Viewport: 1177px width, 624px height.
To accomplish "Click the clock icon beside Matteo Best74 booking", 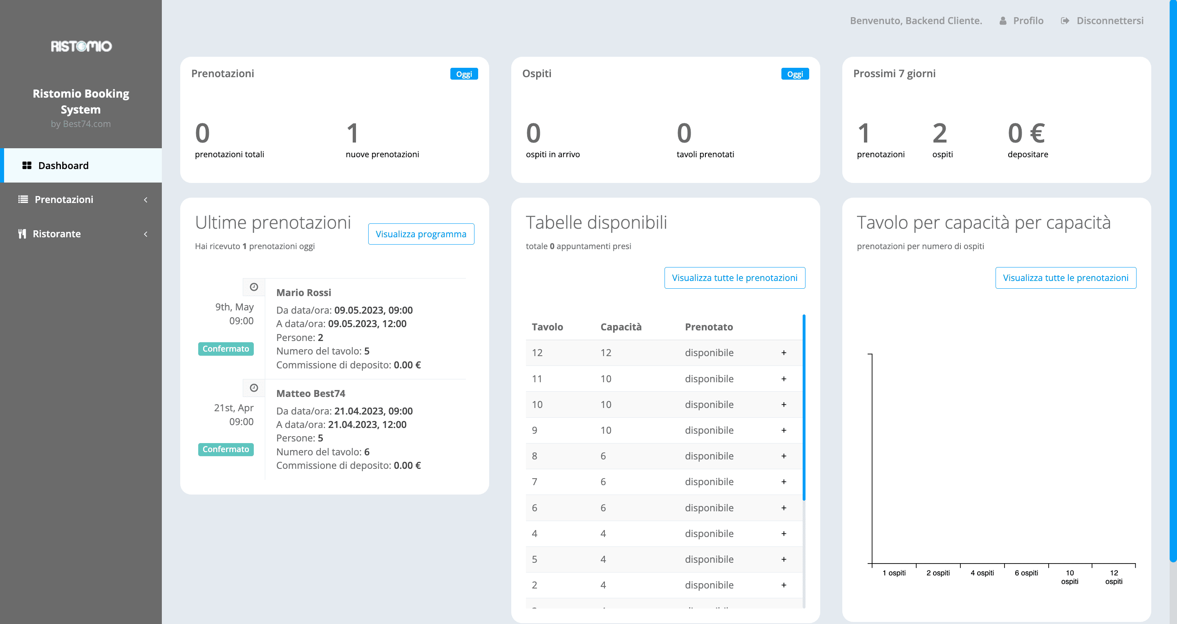I will click(x=253, y=388).
